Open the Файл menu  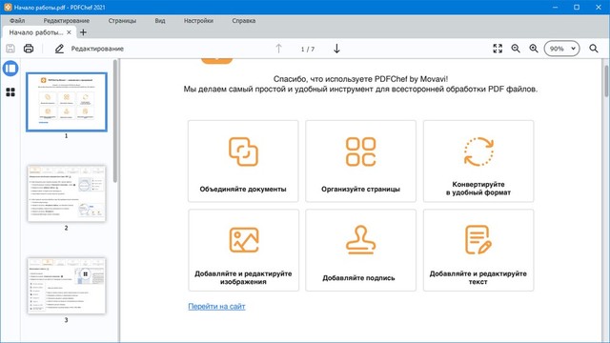tap(17, 21)
